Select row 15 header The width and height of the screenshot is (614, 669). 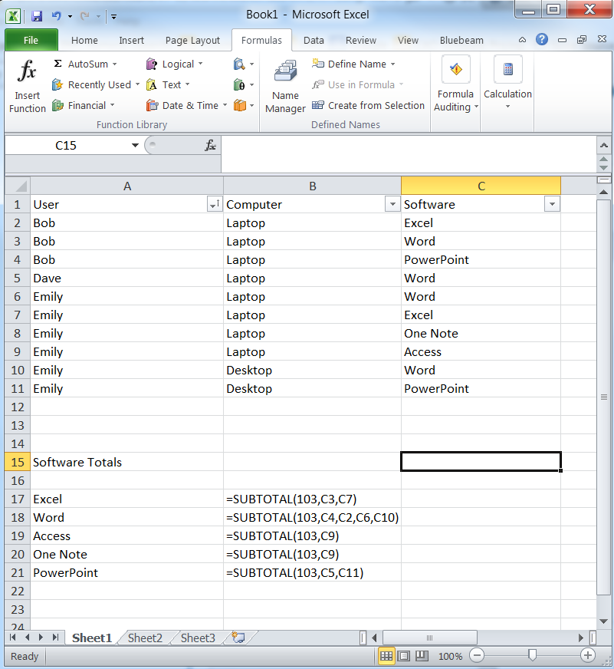coord(18,462)
